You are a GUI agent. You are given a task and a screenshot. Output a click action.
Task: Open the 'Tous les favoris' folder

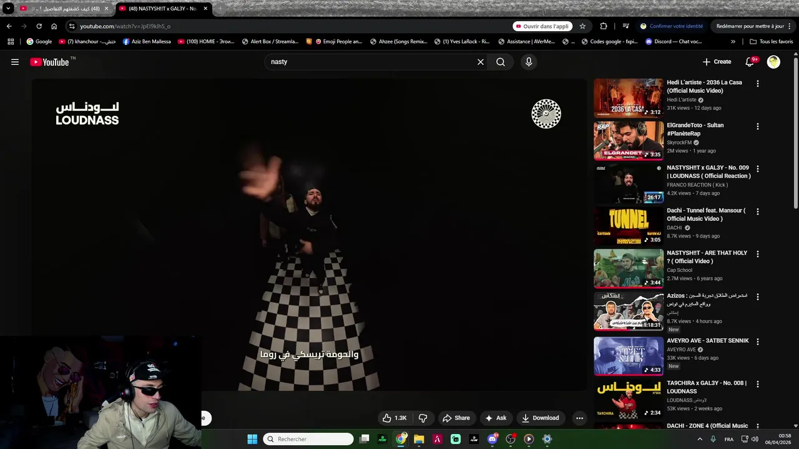771,42
